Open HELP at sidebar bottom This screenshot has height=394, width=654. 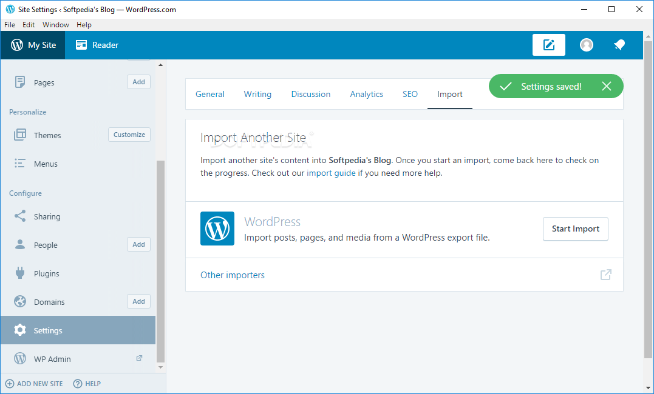coord(87,384)
